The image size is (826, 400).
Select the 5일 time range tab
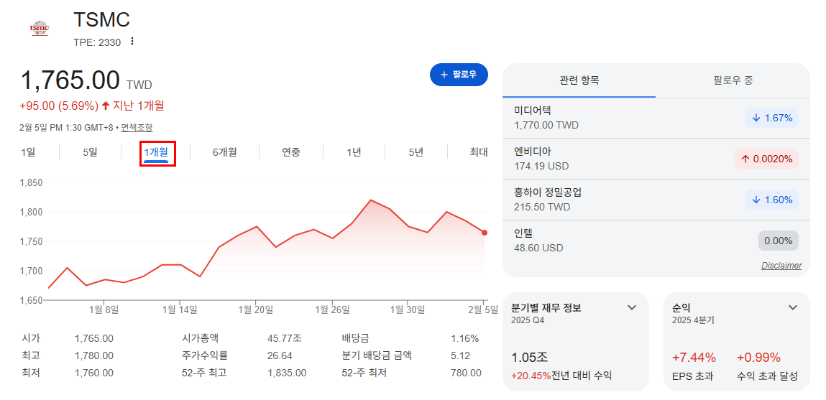[90, 152]
